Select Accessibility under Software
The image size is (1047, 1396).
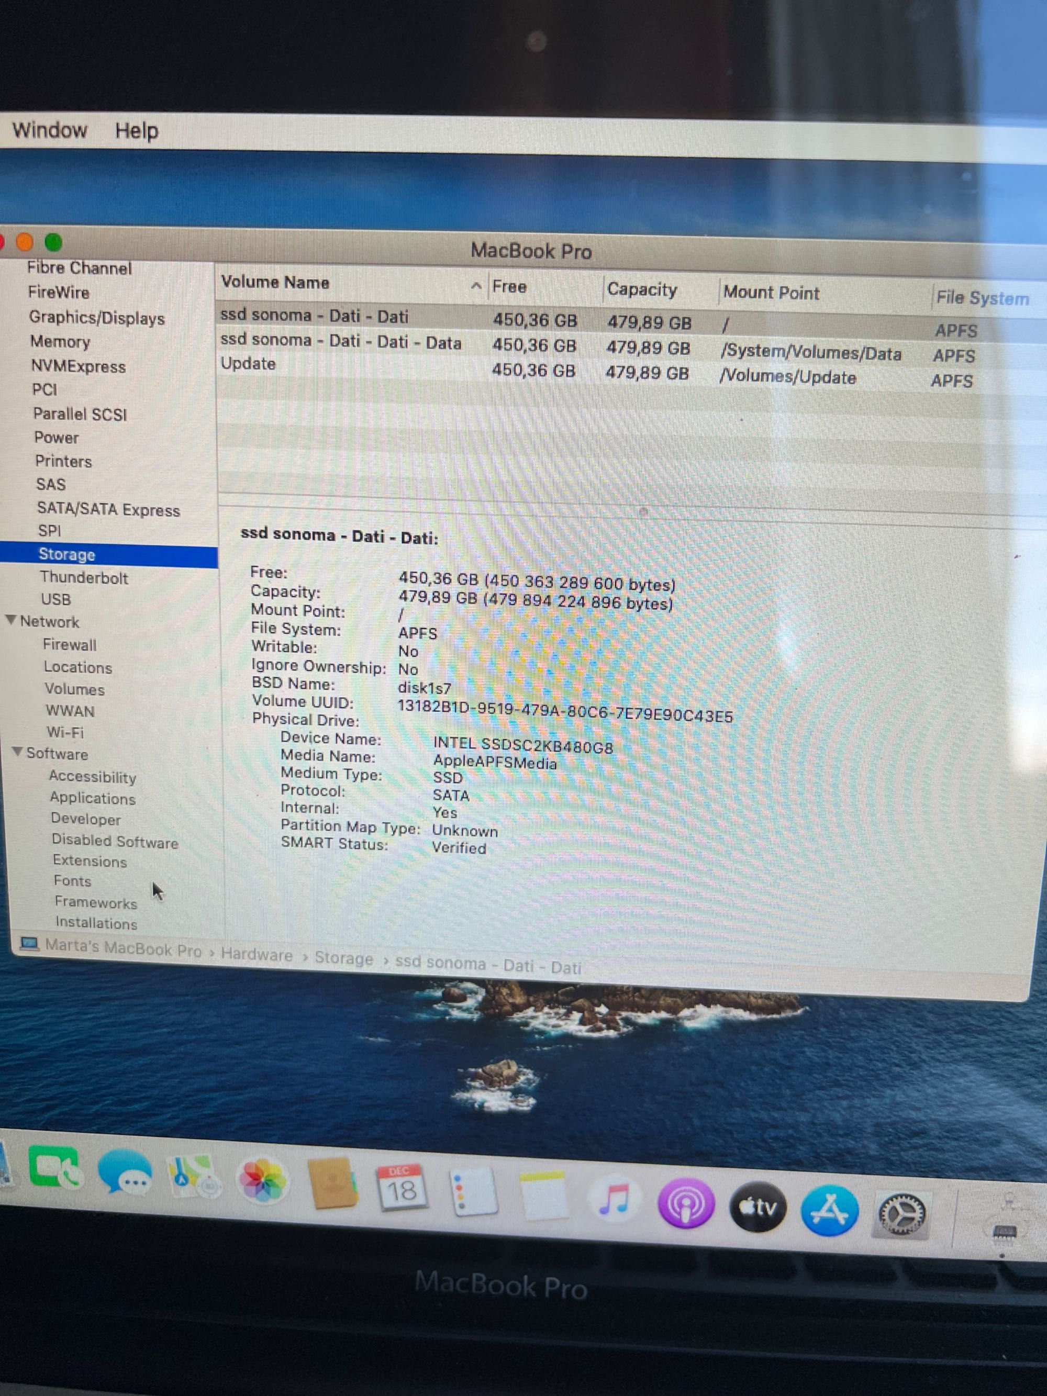[x=92, y=777]
